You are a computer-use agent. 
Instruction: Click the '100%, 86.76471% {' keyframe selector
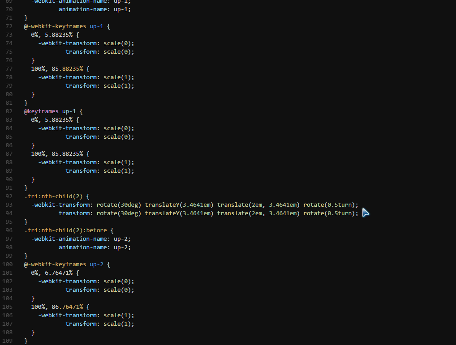click(x=60, y=307)
